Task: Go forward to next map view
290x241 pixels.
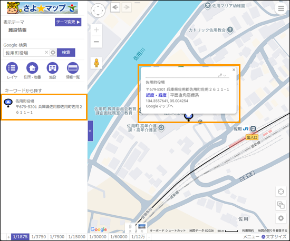Action: pyautogui.click(x=127, y=7)
